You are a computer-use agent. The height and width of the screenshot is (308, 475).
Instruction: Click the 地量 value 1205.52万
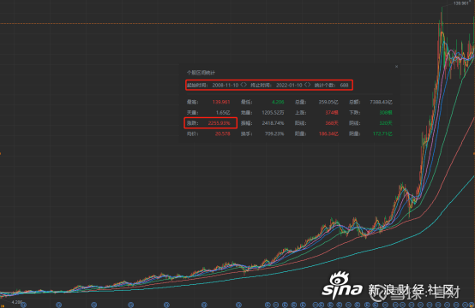[273, 113]
